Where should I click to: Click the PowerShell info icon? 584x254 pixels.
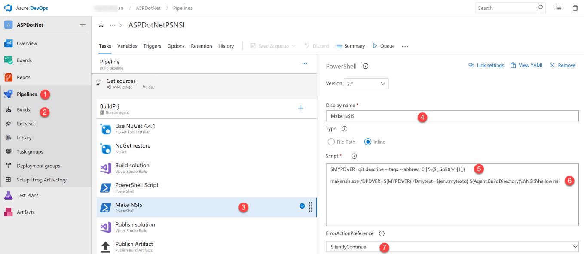tap(365, 66)
